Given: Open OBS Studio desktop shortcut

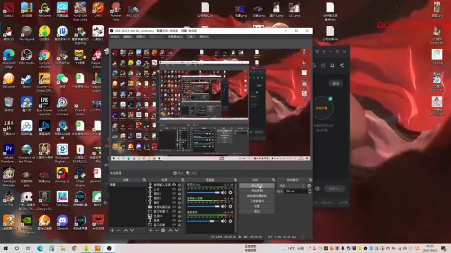Looking at the screenshot, I should tap(26, 57).
